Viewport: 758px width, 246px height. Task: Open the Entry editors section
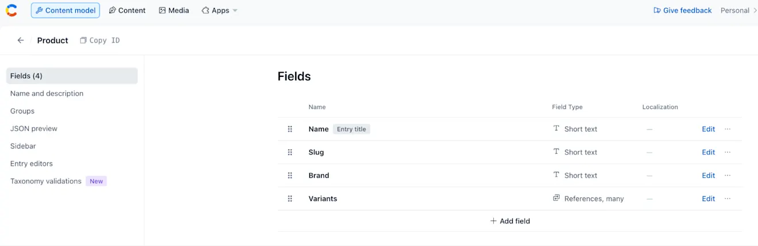(x=32, y=163)
